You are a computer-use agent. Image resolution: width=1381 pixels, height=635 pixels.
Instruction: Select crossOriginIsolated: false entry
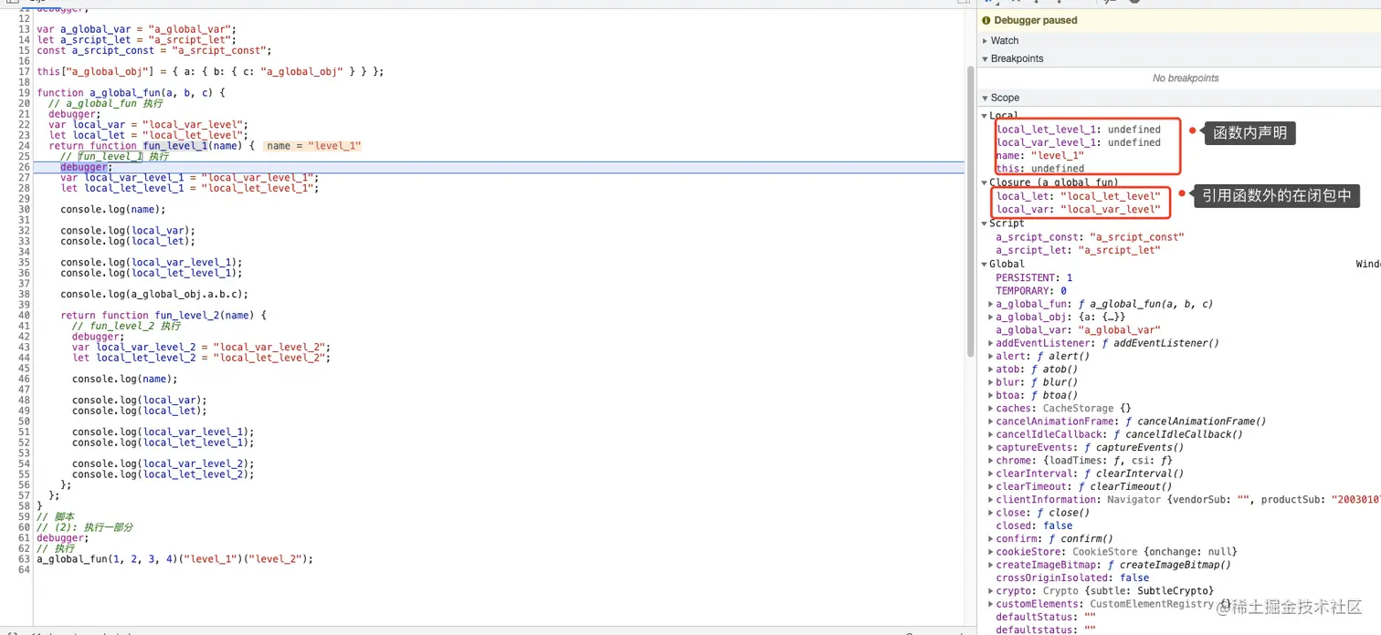[x=1072, y=578]
